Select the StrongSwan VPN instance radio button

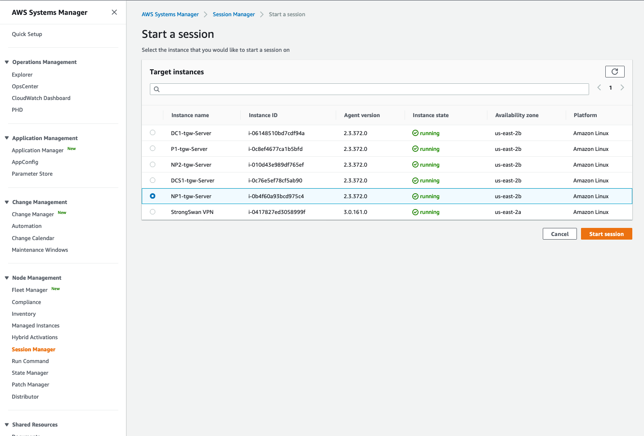(x=153, y=212)
